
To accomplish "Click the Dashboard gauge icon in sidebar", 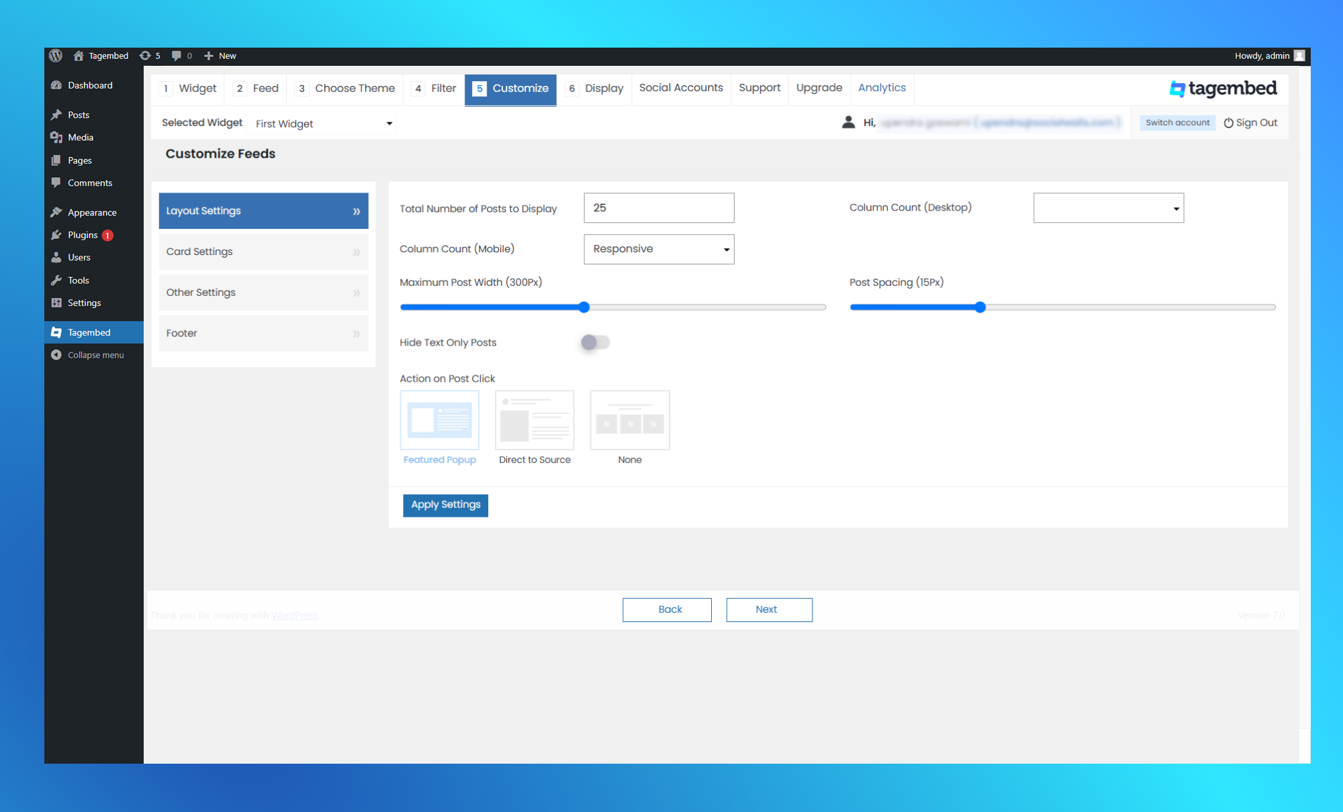I will pos(56,85).
